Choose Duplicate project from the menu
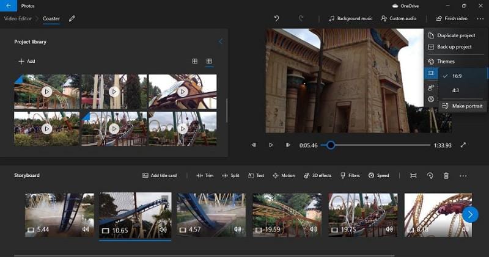The width and height of the screenshot is (489, 257). point(455,35)
